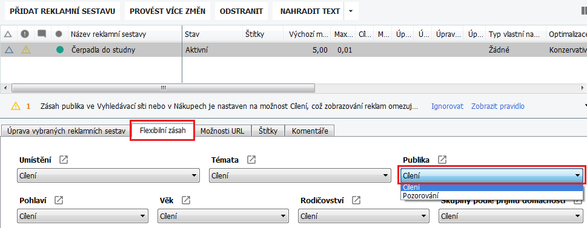Select Čerpadla do studny row name
Screen dimensions: 587x228
pos(104,50)
